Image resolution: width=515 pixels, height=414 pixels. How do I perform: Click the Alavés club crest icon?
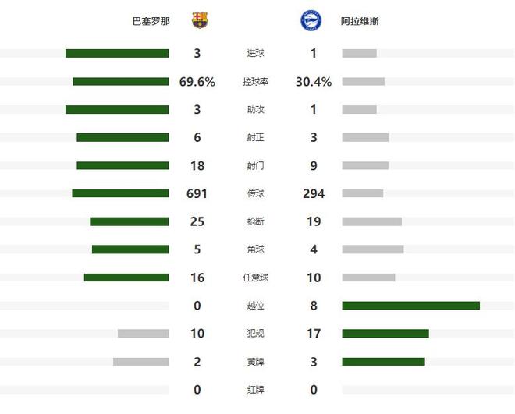[309, 20]
